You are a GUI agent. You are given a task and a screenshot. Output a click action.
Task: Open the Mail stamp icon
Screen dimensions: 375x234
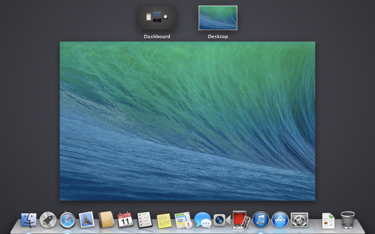point(86,220)
